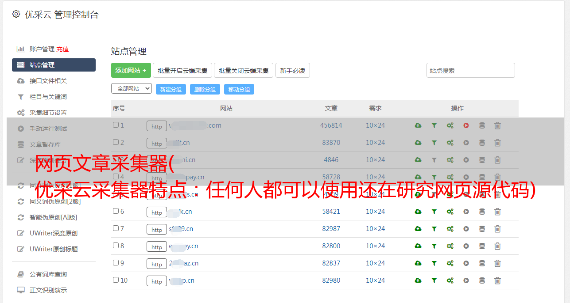
Task: Tick the checkbox for site row 2
Action: [x=116, y=142]
